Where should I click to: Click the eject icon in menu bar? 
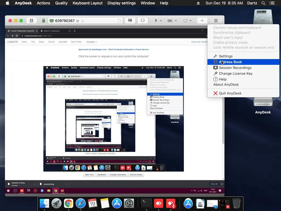point(198,3)
